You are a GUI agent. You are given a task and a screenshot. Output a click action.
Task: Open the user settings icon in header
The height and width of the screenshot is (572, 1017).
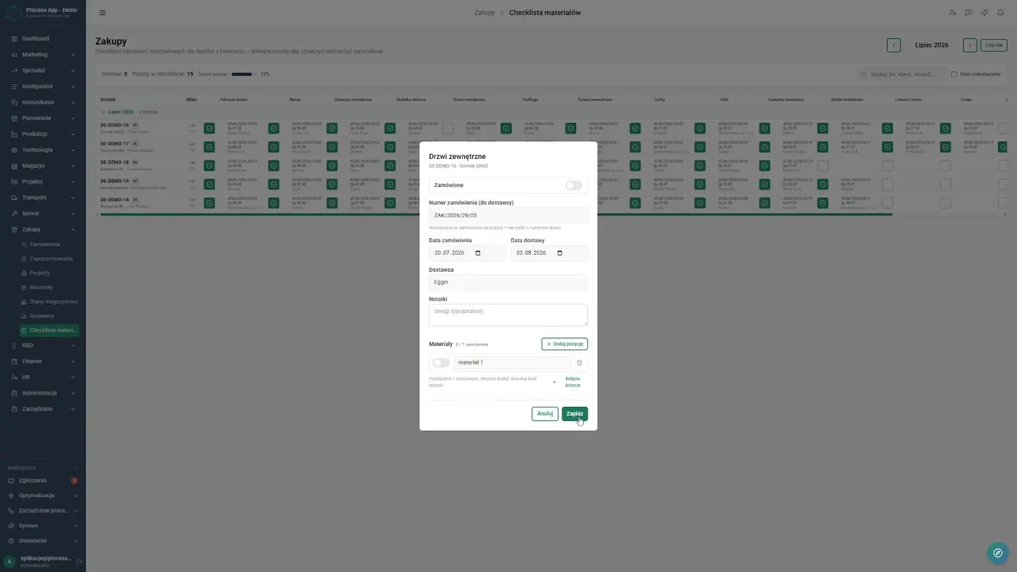(952, 13)
